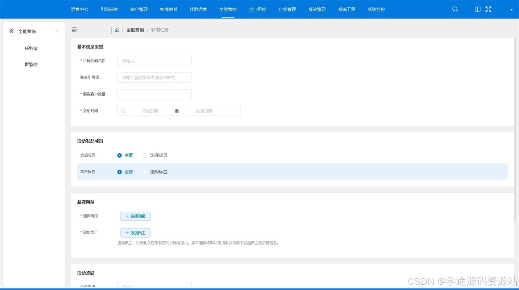Focus the 裂变引导语 input field
This screenshot has height=290, width=519.
click(155, 77)
